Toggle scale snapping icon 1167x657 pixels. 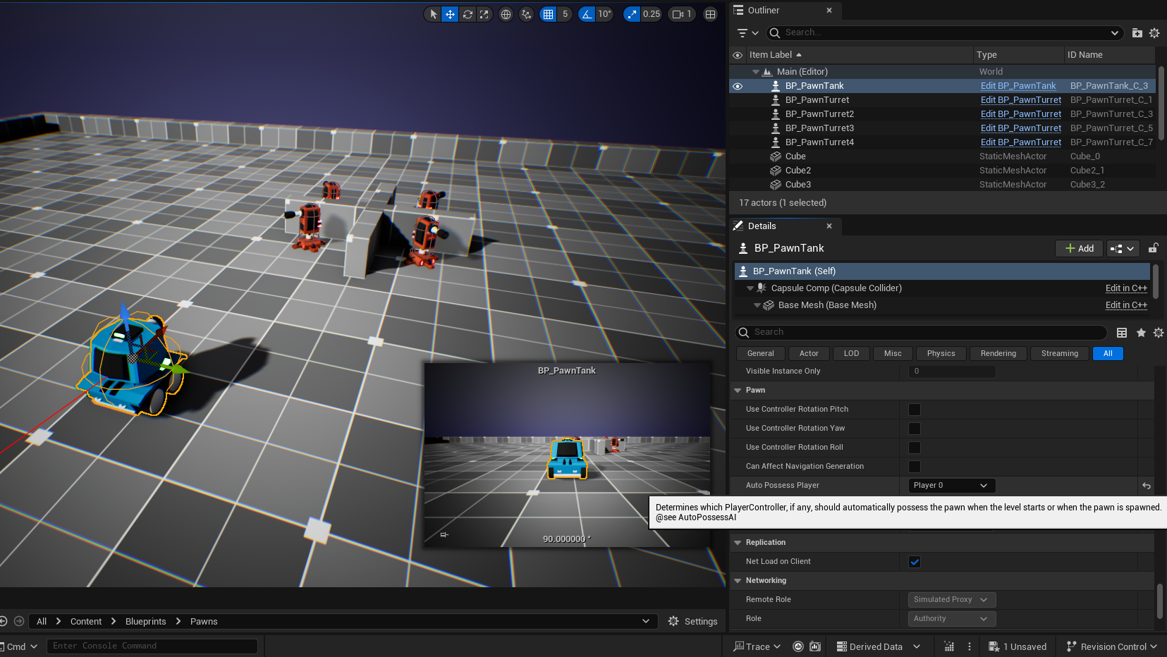click(x=632, y=14)
